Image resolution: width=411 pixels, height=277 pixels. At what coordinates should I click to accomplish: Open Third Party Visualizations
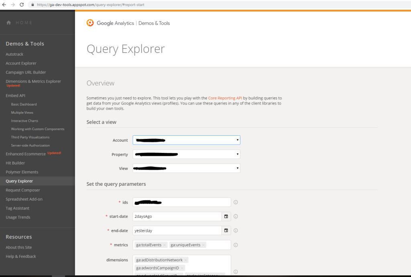[30, 137]
